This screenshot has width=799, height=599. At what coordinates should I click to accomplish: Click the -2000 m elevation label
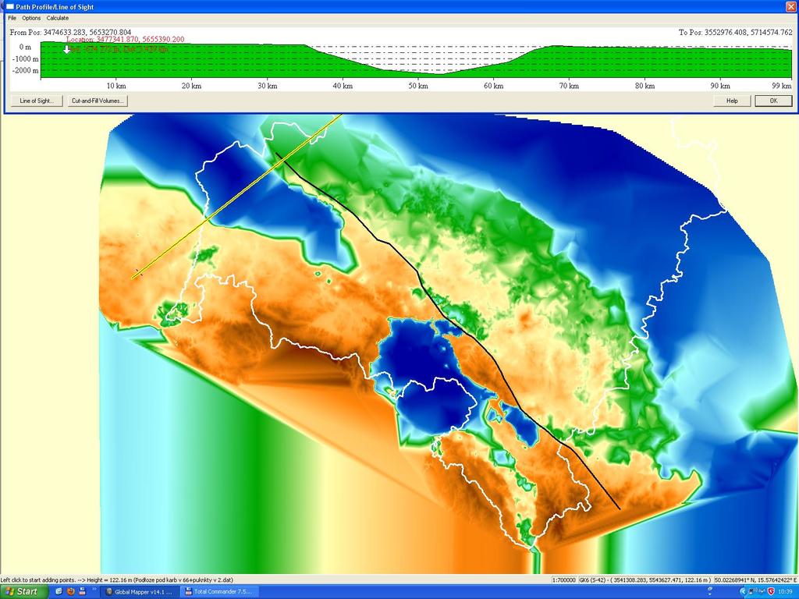pyautogui.click(x=24, y=70)
